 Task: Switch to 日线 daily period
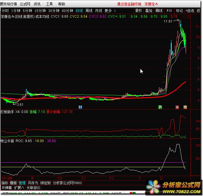coord(79,11)
